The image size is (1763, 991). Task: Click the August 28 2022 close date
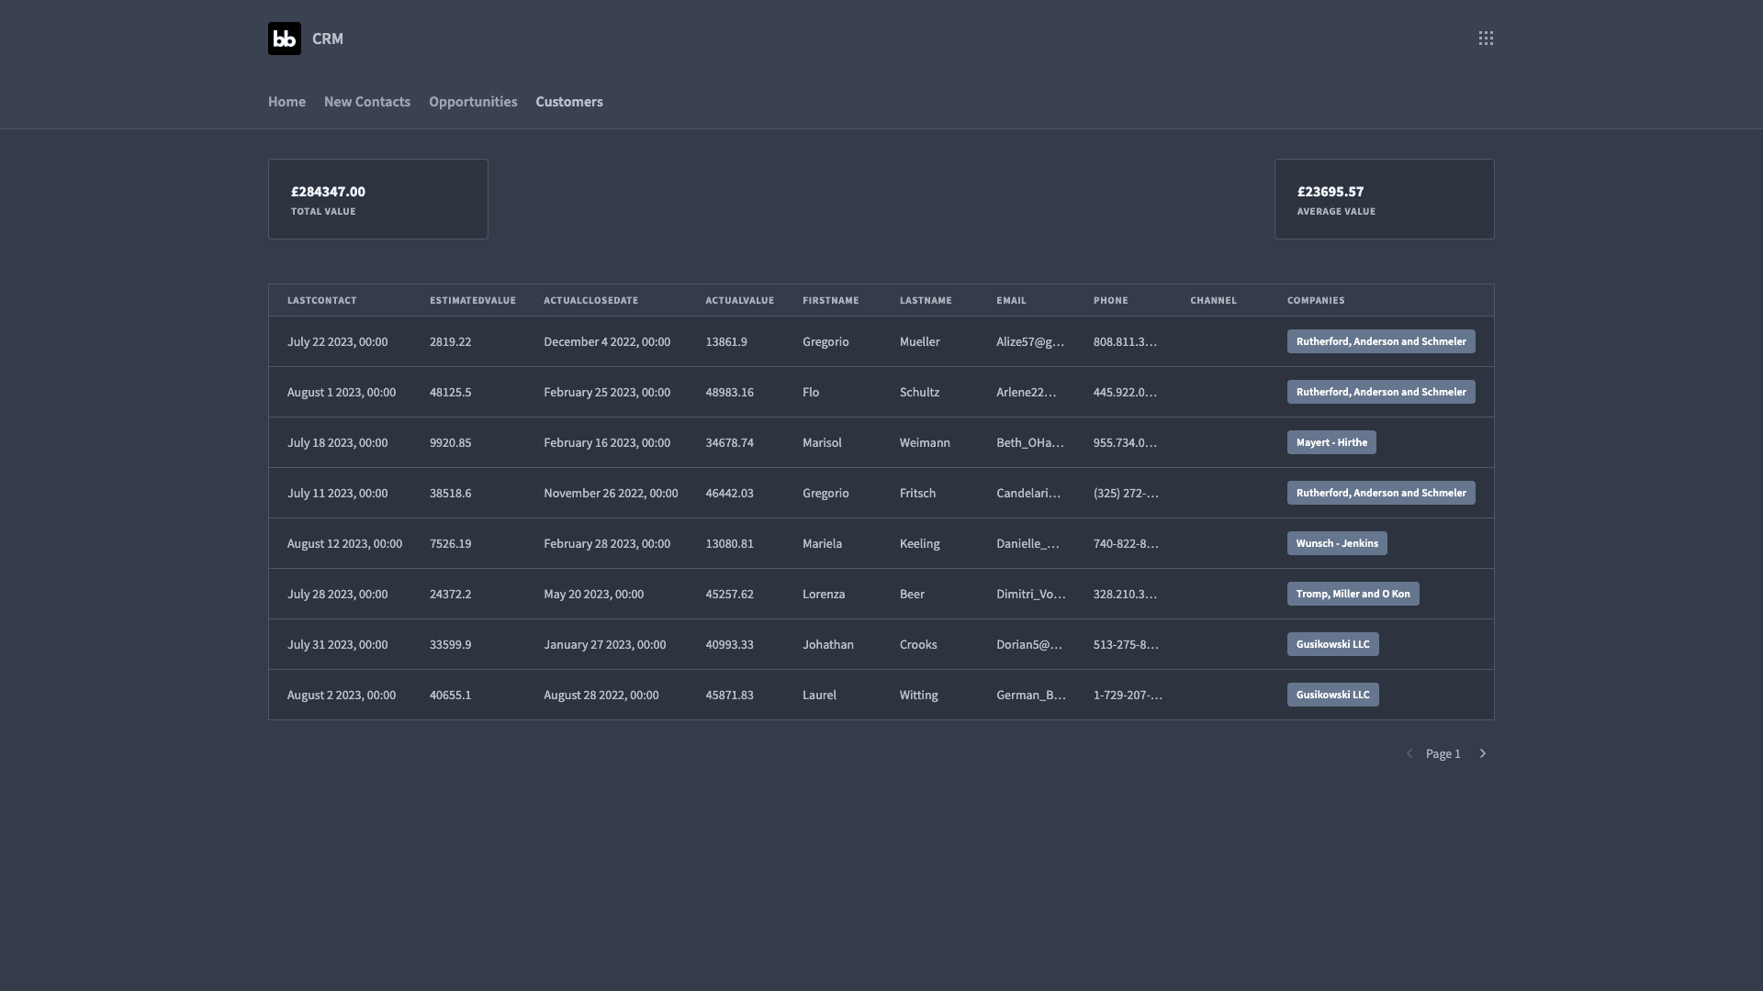coord(601,695)
